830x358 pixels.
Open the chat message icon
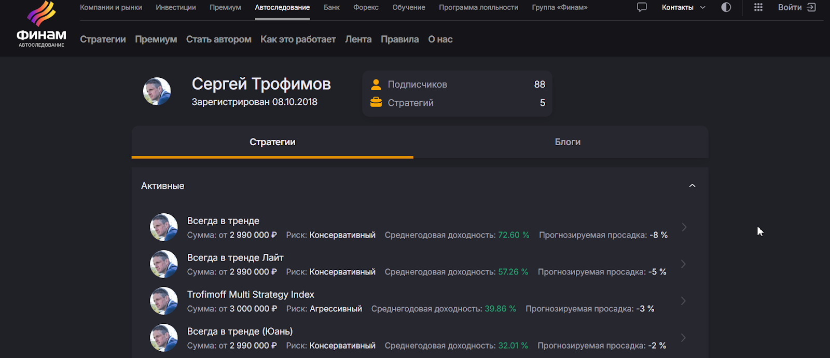(642, 7)
